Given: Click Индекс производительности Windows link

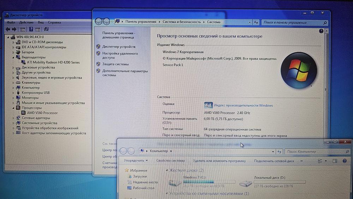Looking at the screenshot, I should point(243,105).
